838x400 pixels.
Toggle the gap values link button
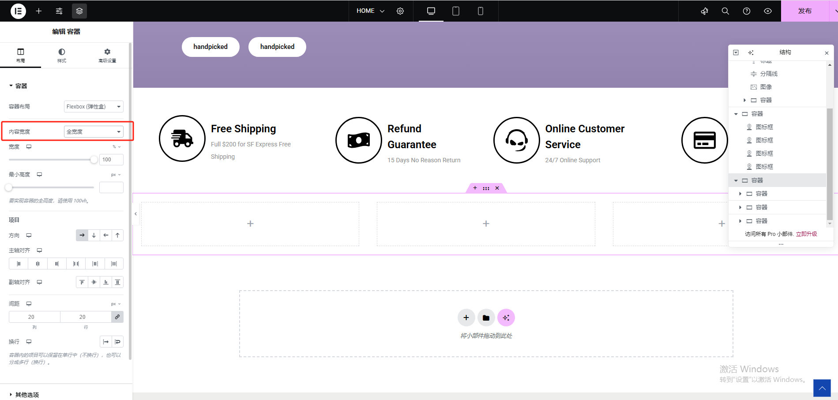pos(117,317)
